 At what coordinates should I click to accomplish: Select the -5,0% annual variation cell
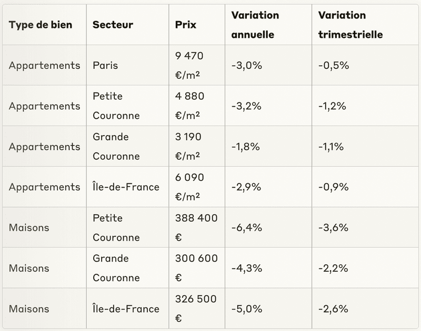246,308
